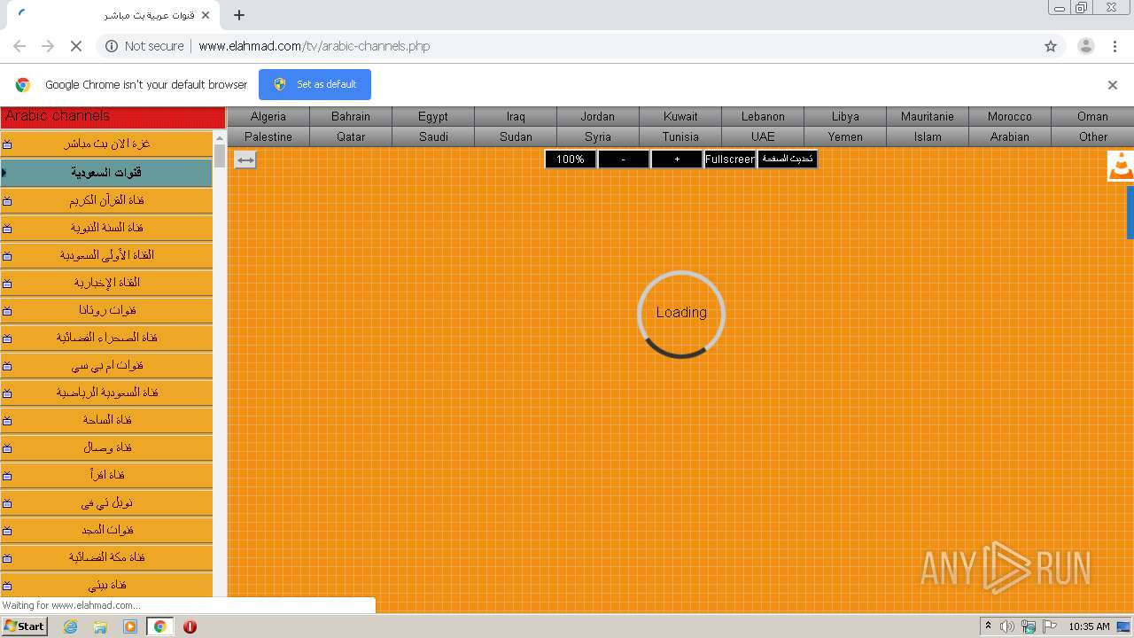Set Chrome as default browser
This screenshot has width=1134, height=638.
[x=315, y=84]
